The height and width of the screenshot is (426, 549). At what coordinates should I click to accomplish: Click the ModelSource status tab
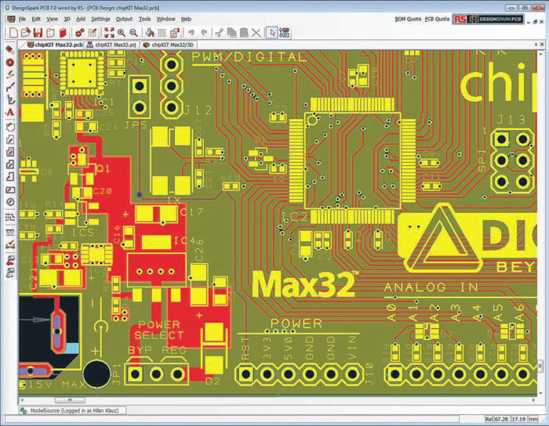(72, 410)
